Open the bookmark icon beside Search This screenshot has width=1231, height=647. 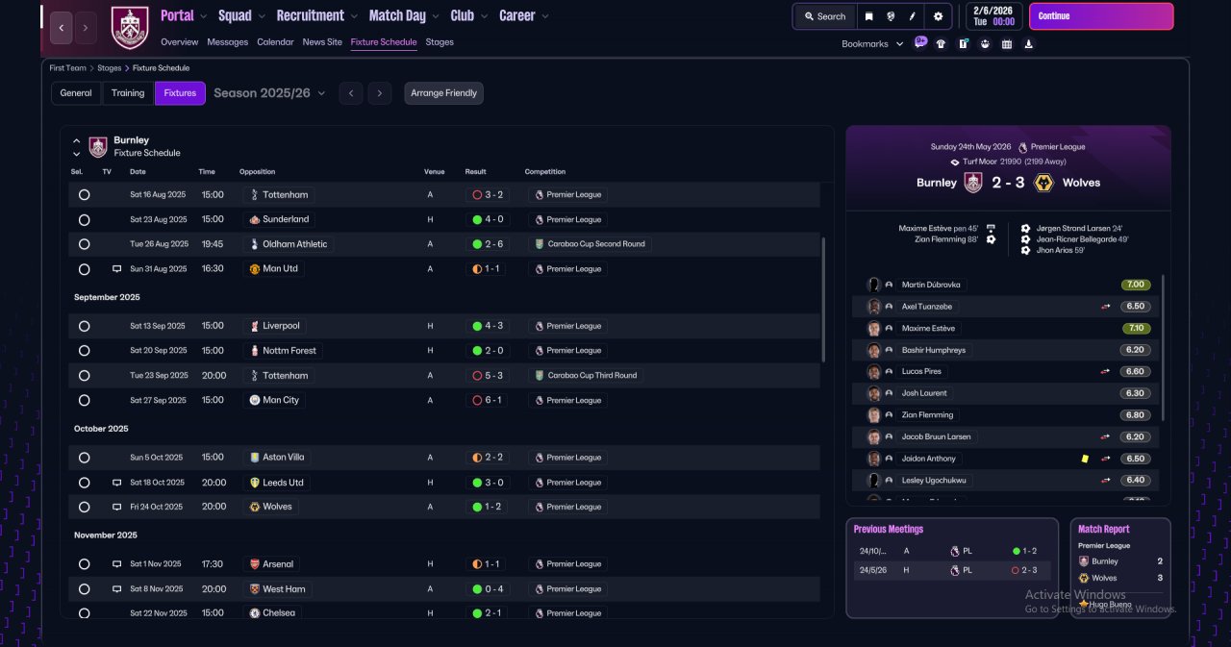[868, 16]
